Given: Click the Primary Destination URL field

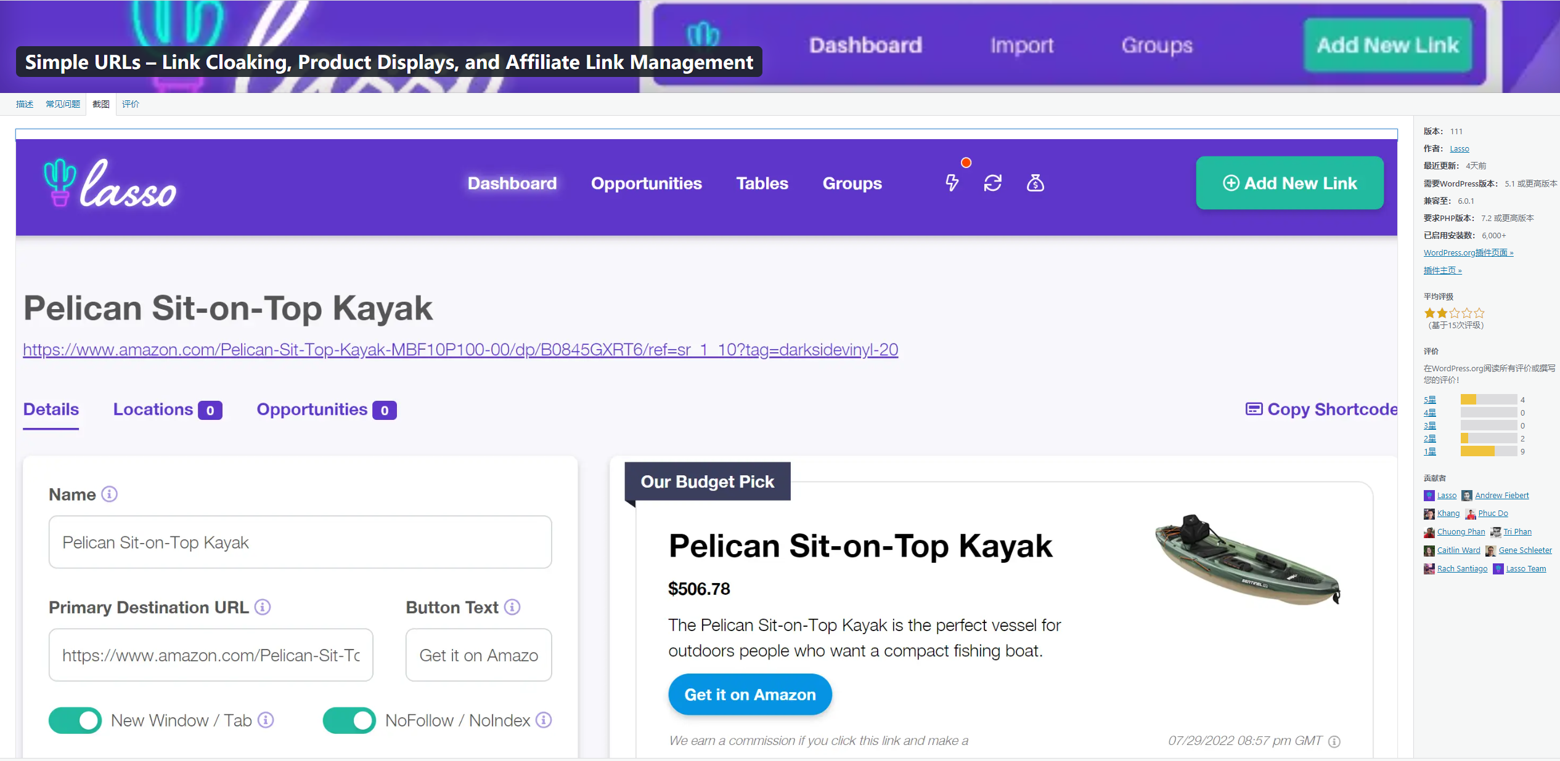Looking at the screenshot, I should pyautogui.click(x=211, y=654).
